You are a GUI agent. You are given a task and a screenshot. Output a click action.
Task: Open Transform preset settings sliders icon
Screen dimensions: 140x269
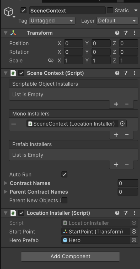tap(126, 33)
